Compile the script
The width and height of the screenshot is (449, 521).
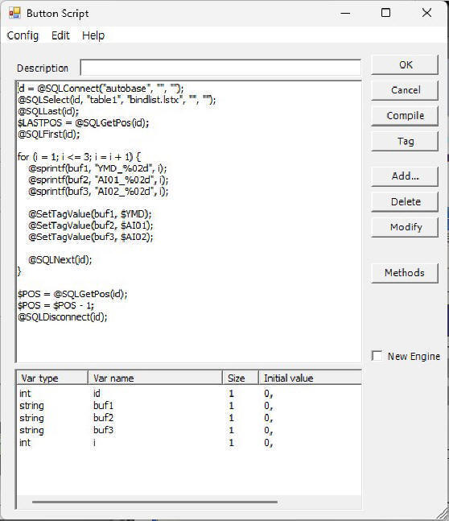405,116
